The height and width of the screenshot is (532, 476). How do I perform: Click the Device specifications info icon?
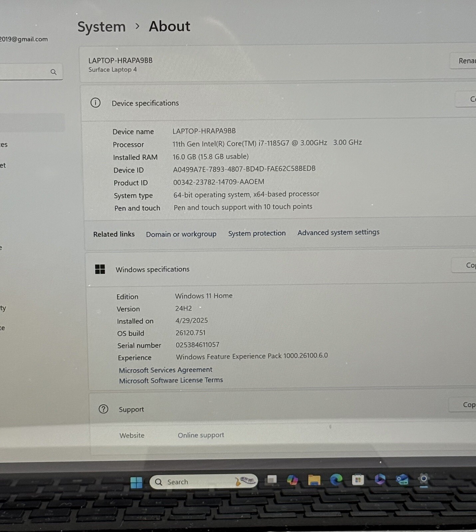pos(96,103)
